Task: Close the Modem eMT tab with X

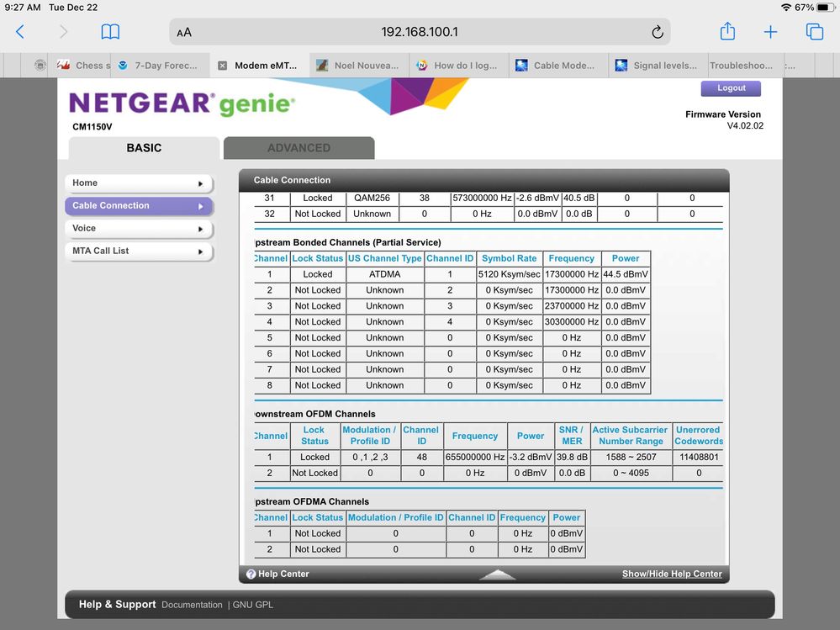Action: tap(222, 66)
